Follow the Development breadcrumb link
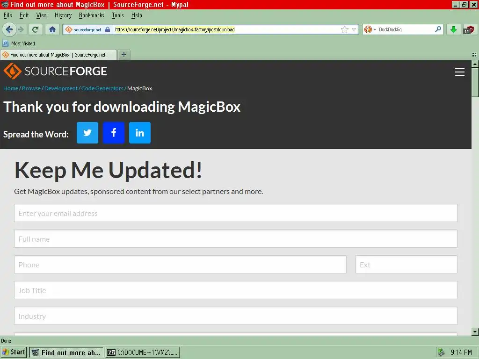 coord(61,88)
